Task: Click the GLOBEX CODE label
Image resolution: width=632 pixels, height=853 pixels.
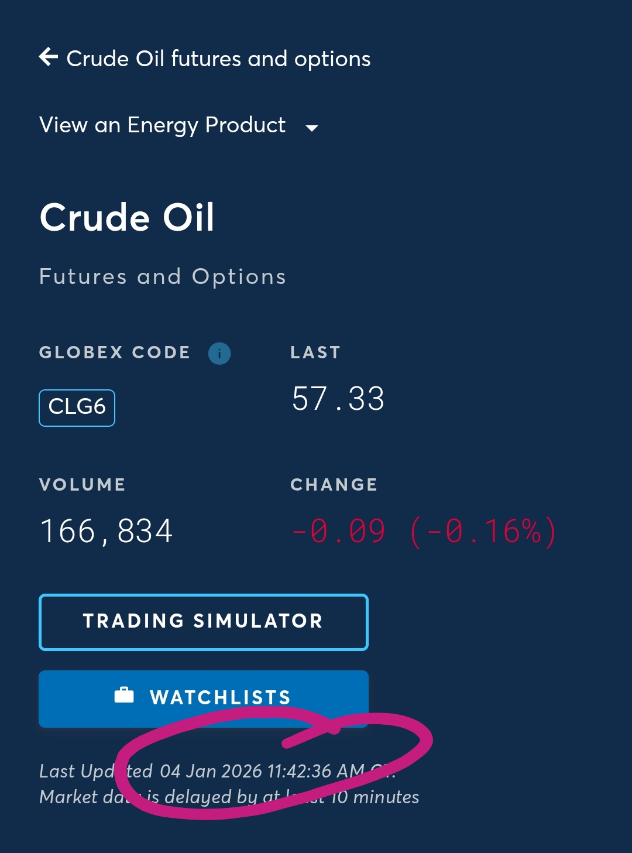Action: pos(115,352)
